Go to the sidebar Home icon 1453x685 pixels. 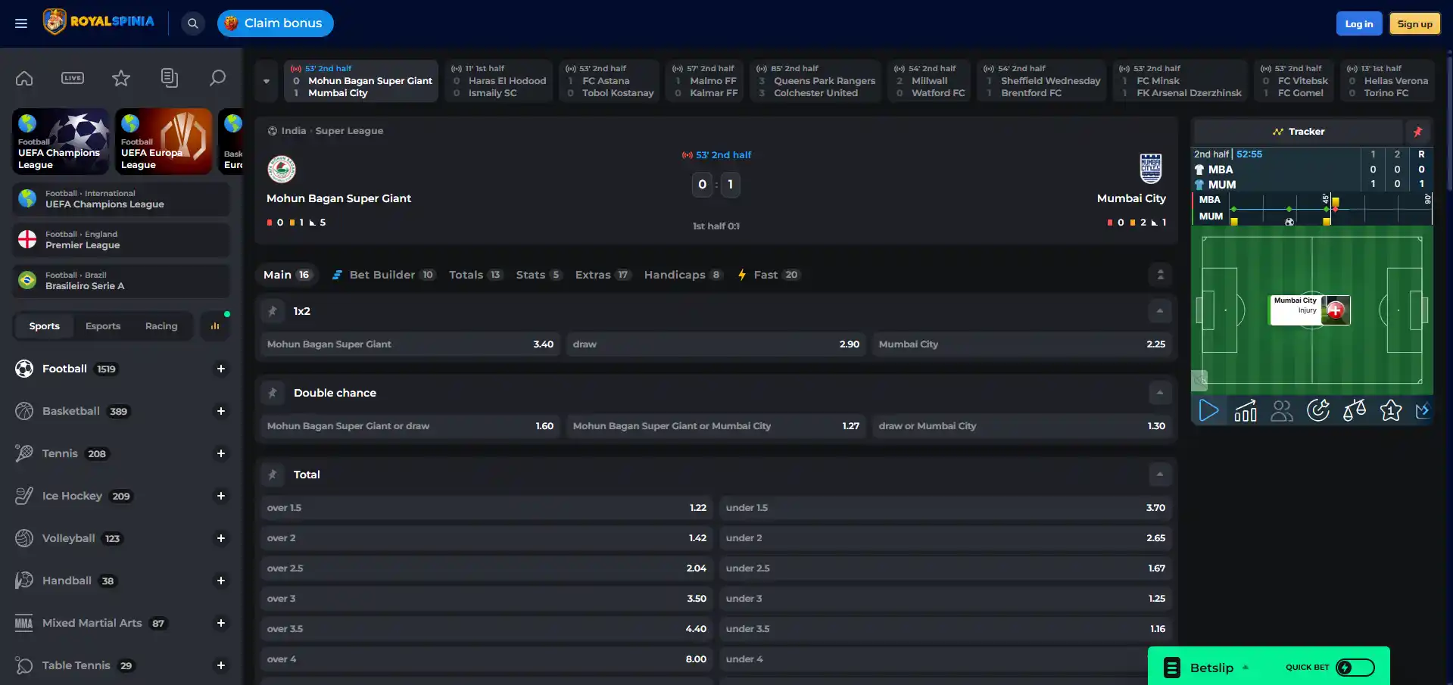pos(24,78)
